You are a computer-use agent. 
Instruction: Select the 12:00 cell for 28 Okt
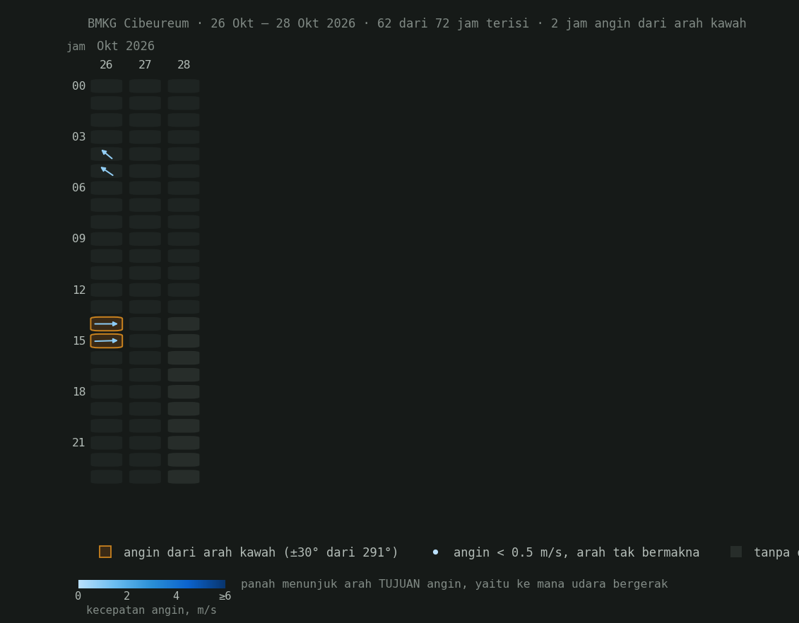click(x=184, y=290)
